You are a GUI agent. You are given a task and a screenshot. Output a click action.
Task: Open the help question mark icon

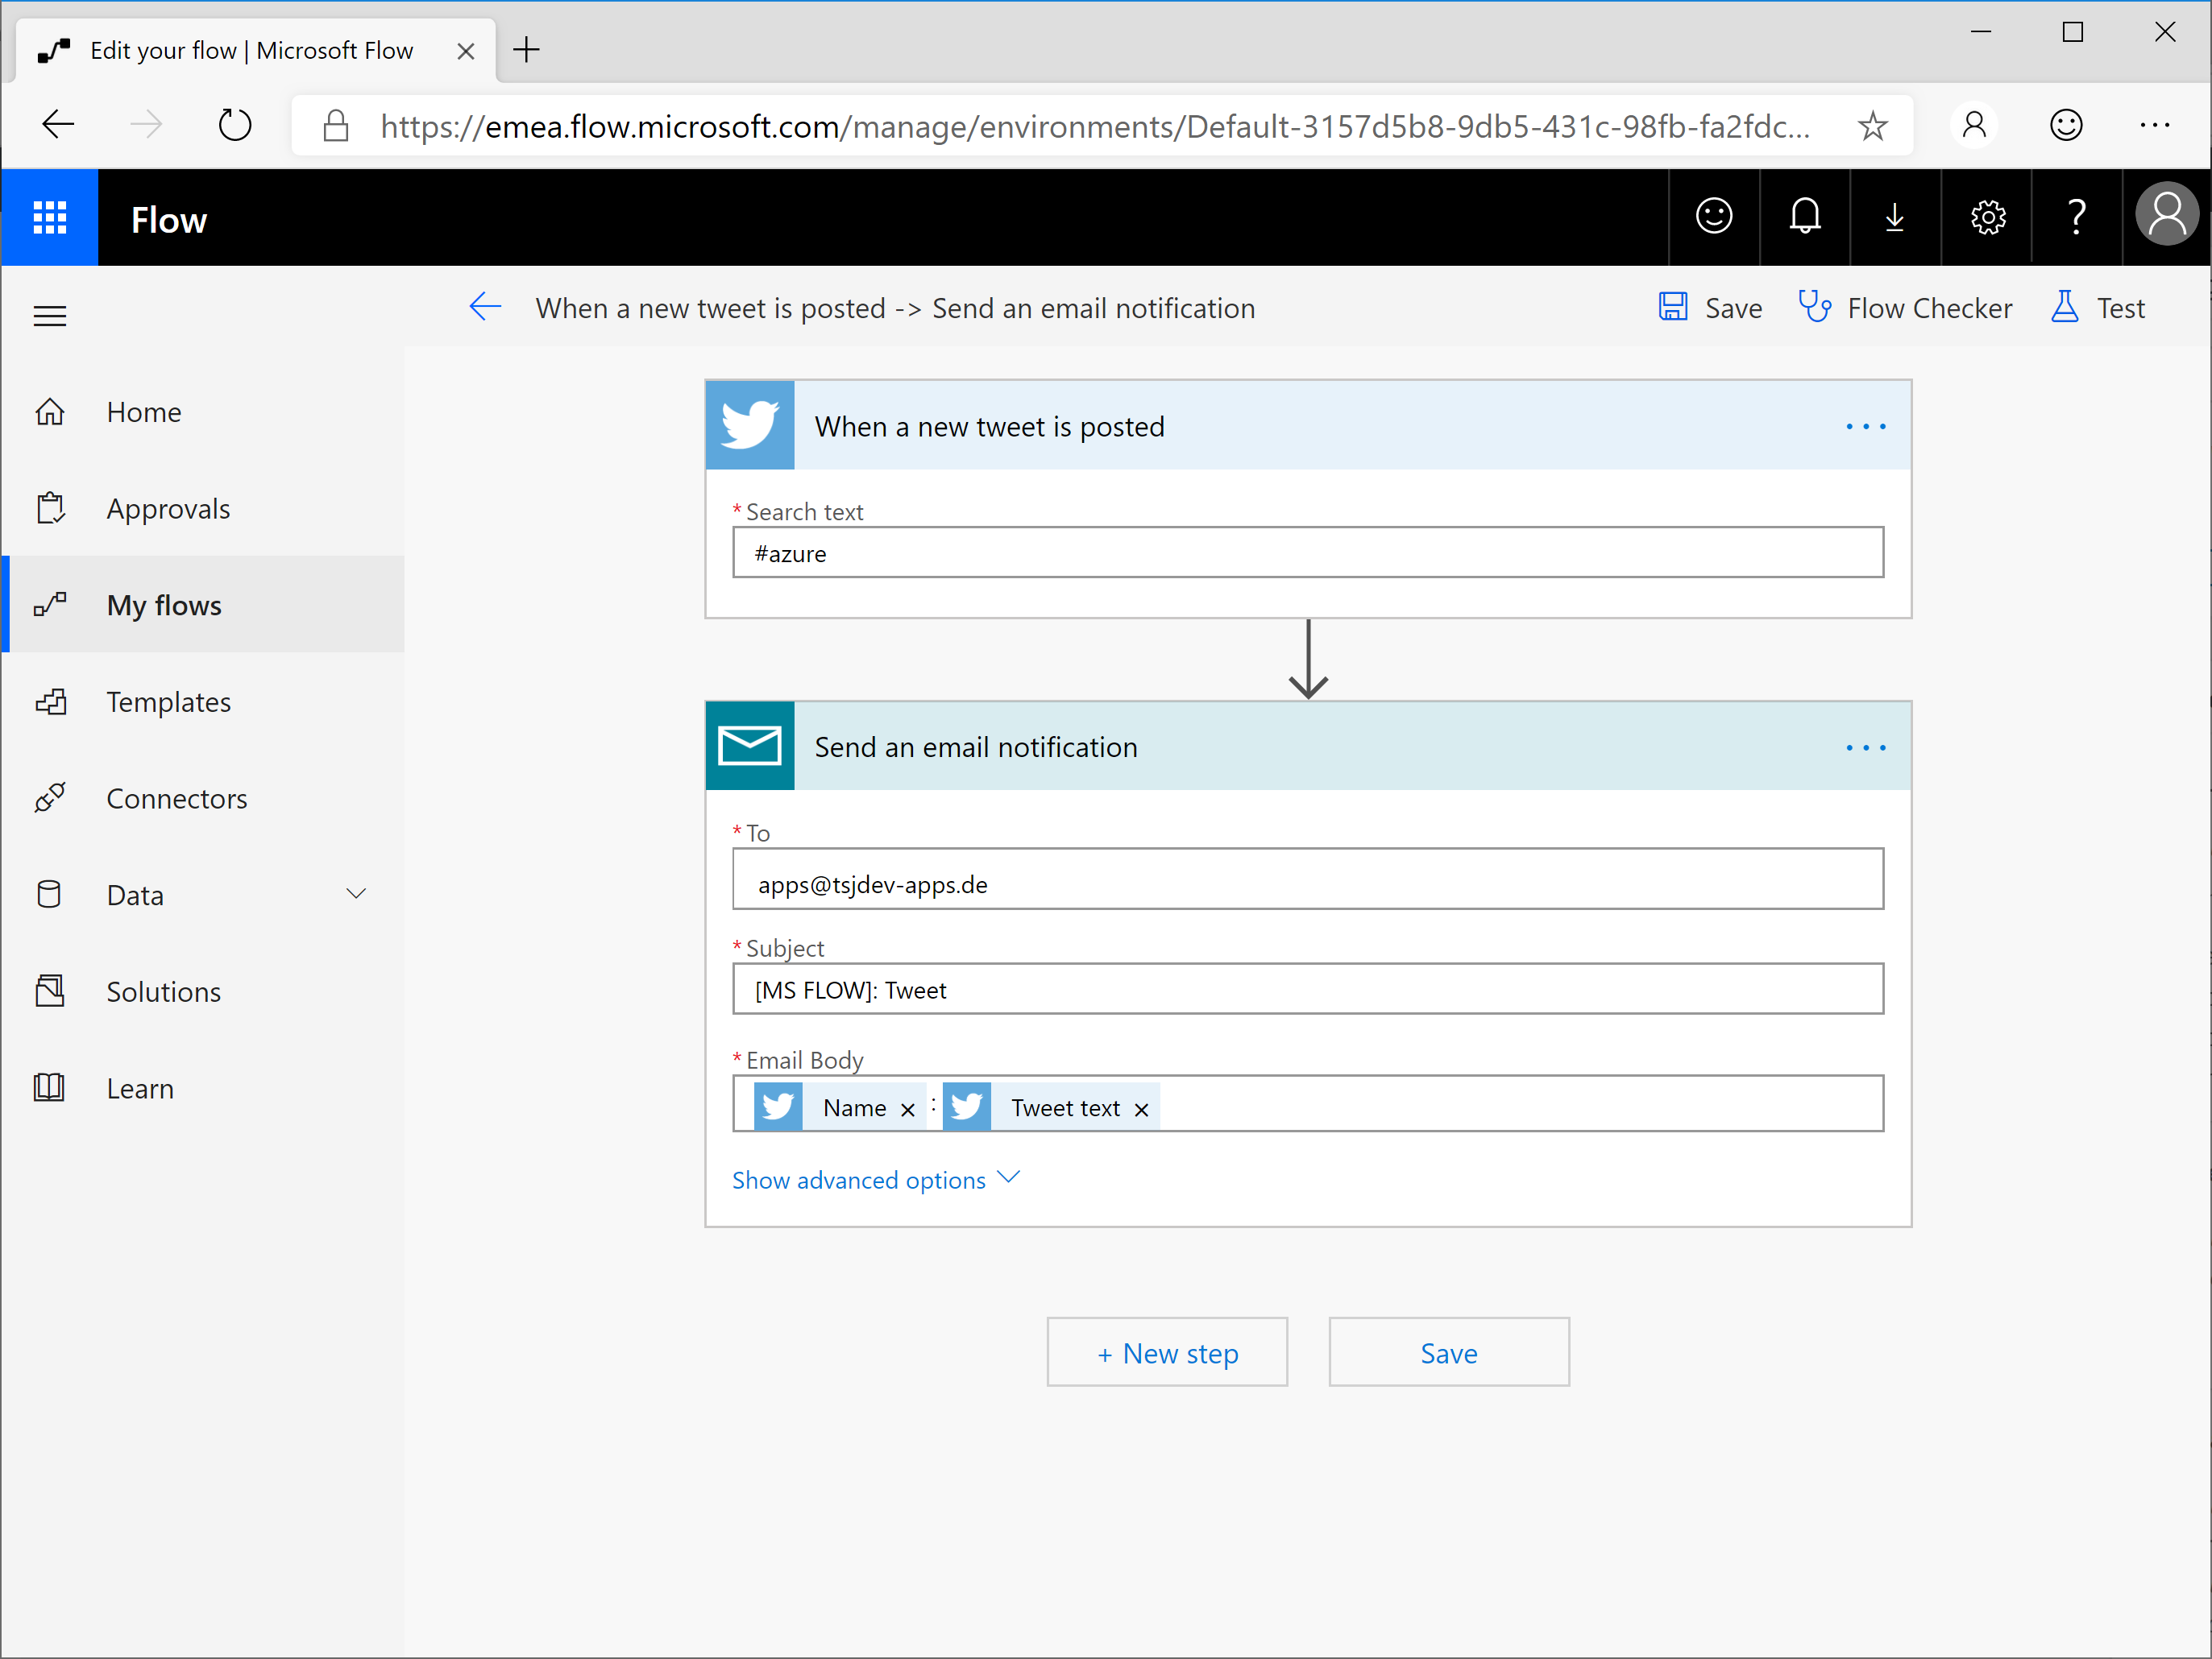(x=2076, y=217)
